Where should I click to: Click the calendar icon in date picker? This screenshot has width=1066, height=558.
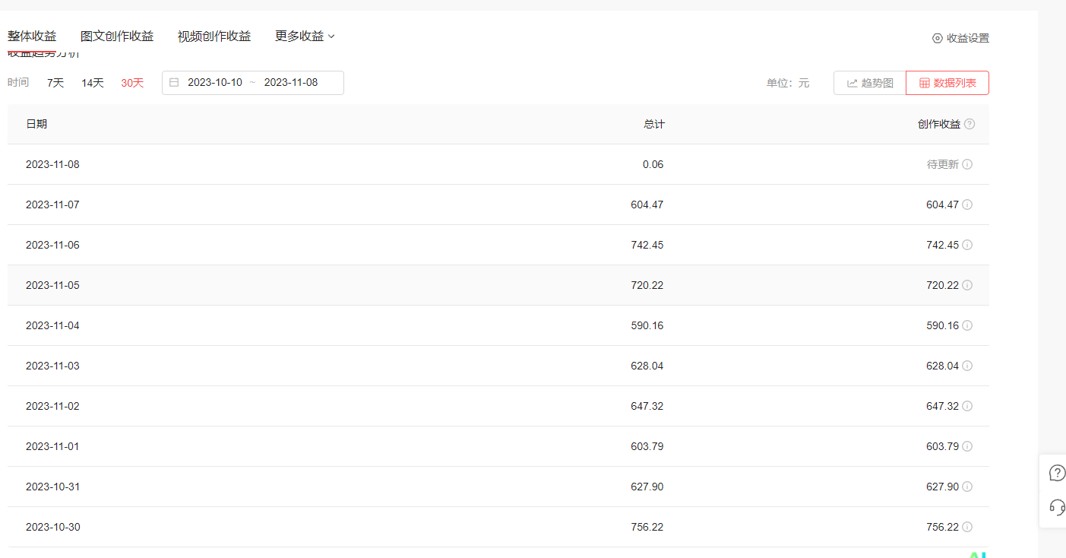[x=174, y=82]
